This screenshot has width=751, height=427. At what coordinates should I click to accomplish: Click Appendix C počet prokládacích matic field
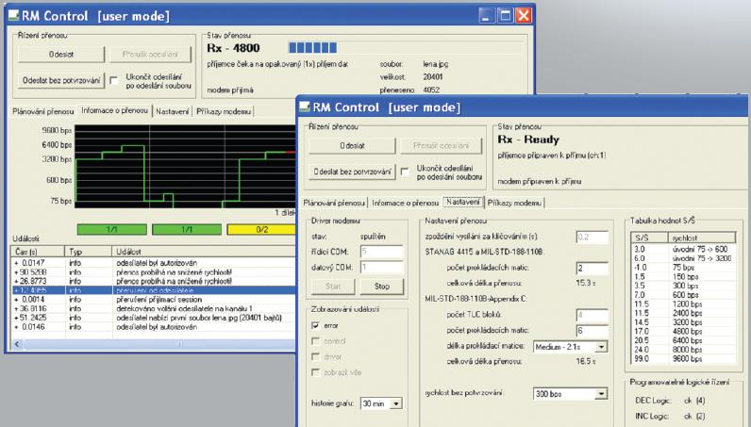point(592,331)
